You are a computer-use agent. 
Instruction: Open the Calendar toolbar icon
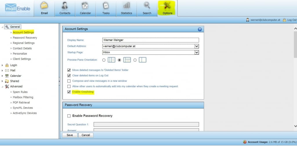(85, 6)
